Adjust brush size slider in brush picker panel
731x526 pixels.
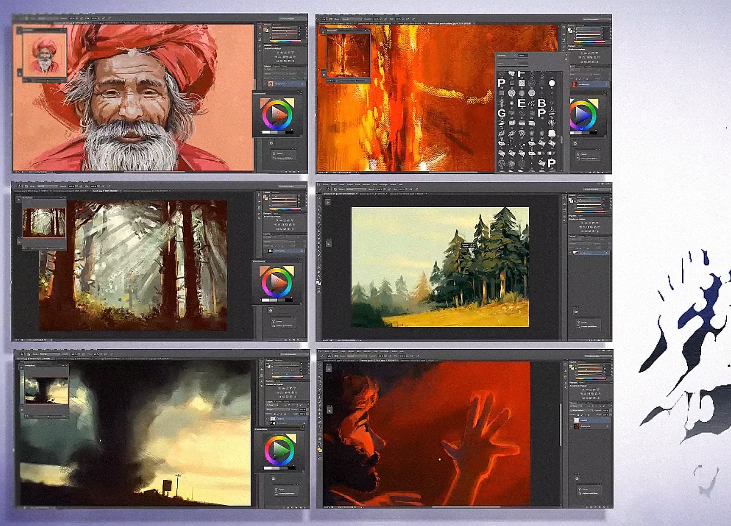pyautogui.click(x=513, y=59)
